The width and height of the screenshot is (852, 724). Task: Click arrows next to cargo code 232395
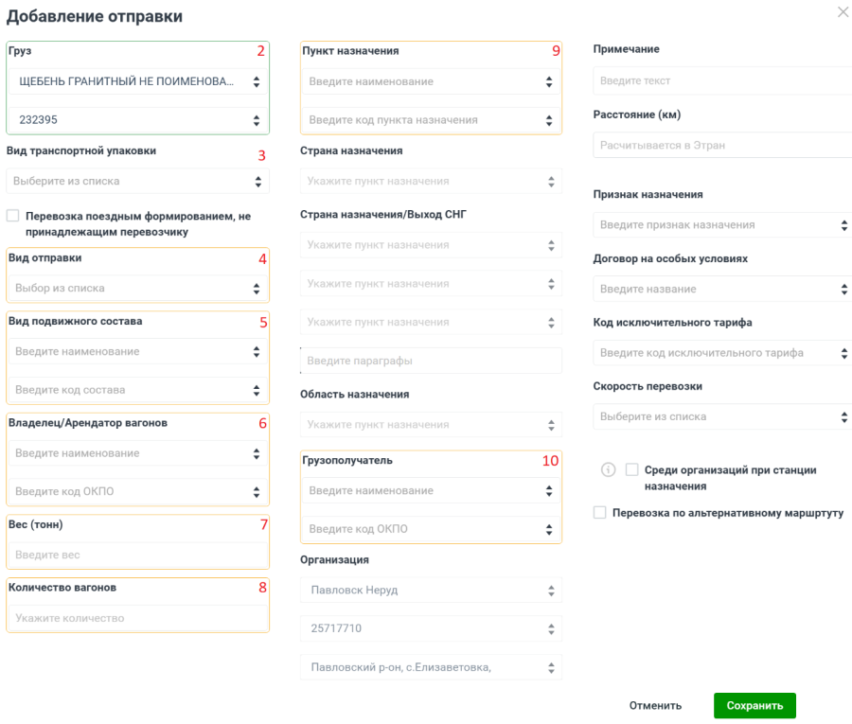click(x=256, y=120)
